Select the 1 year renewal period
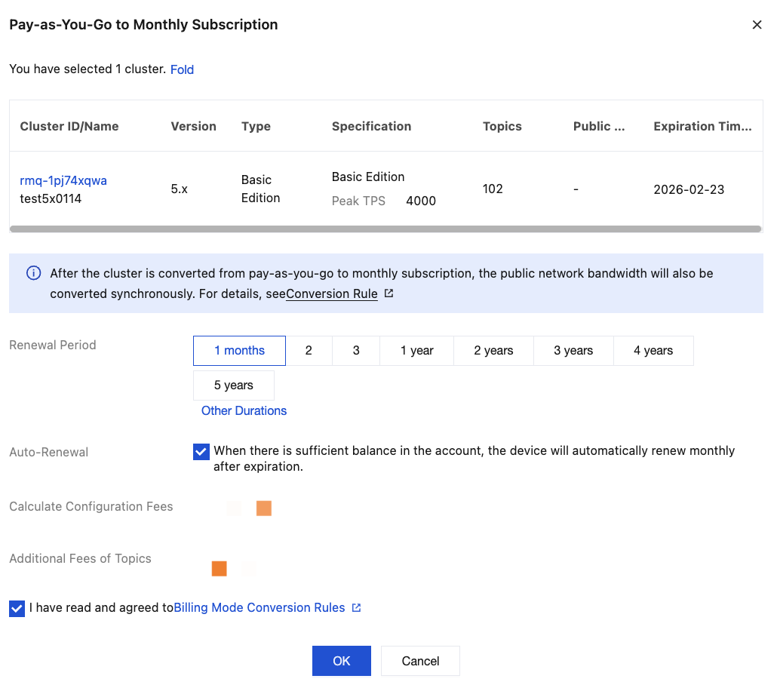Viewport: 777px width, 688px height. click(x=416, y=351)
